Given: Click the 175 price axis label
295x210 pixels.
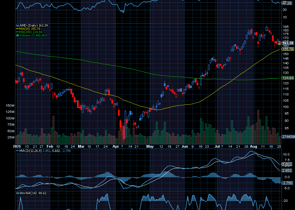Looking at the screenshot, I should click(286, 34).
